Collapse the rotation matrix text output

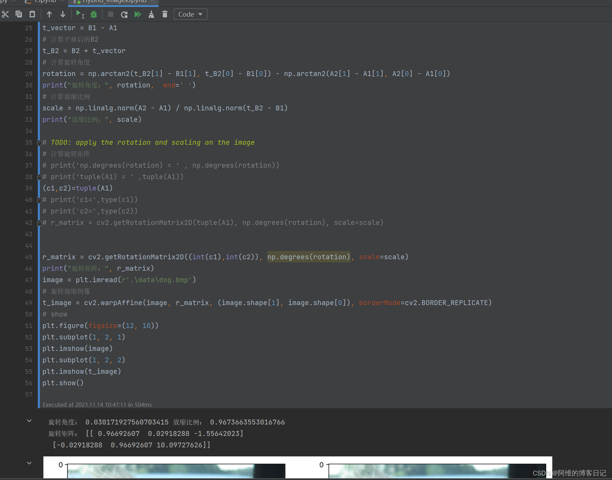(29, 420)
